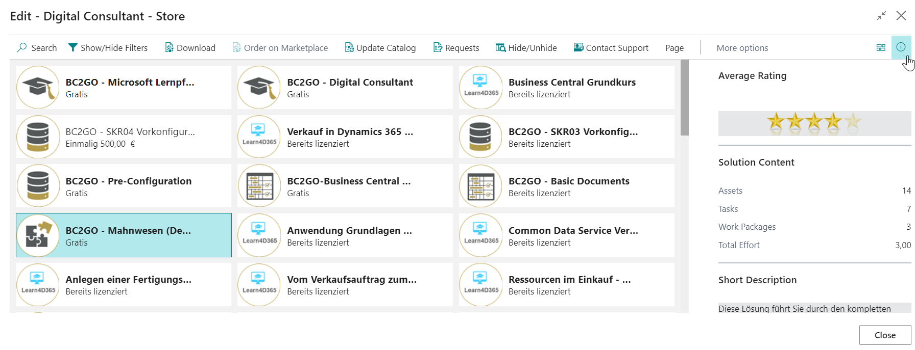This screenshot has width=915, height=350.
Task: Click the Download toolbar icon
Action: coord(169,47)
